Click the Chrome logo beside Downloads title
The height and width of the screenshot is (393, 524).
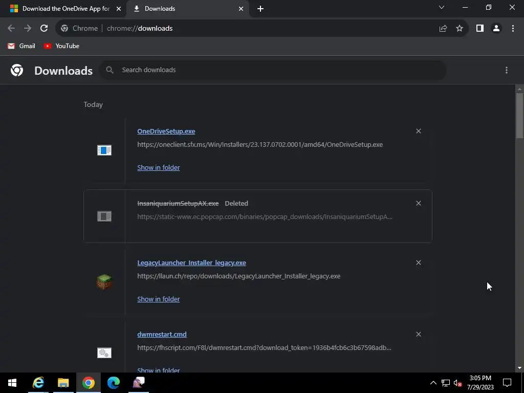coord(17,70)
